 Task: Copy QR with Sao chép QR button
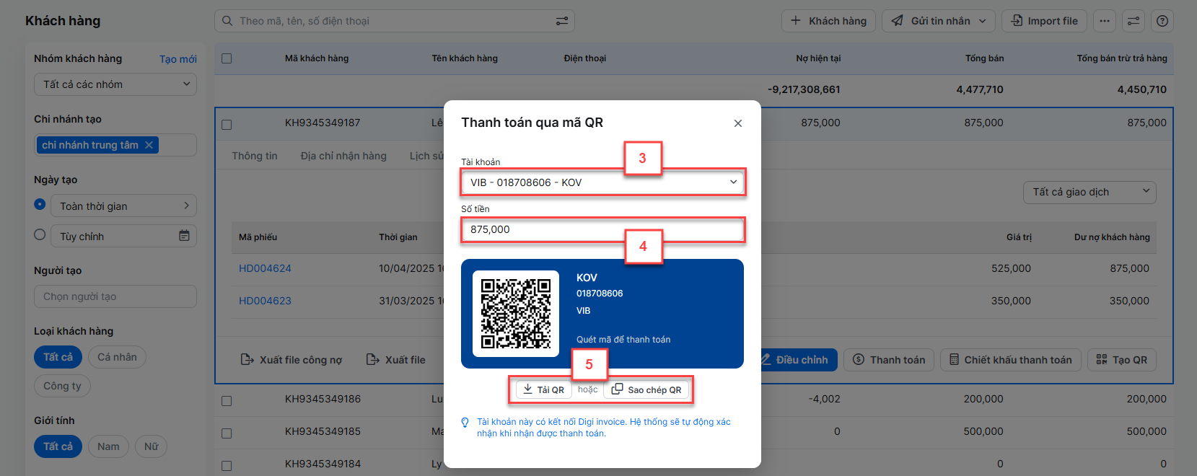click(x=647, y=389)
